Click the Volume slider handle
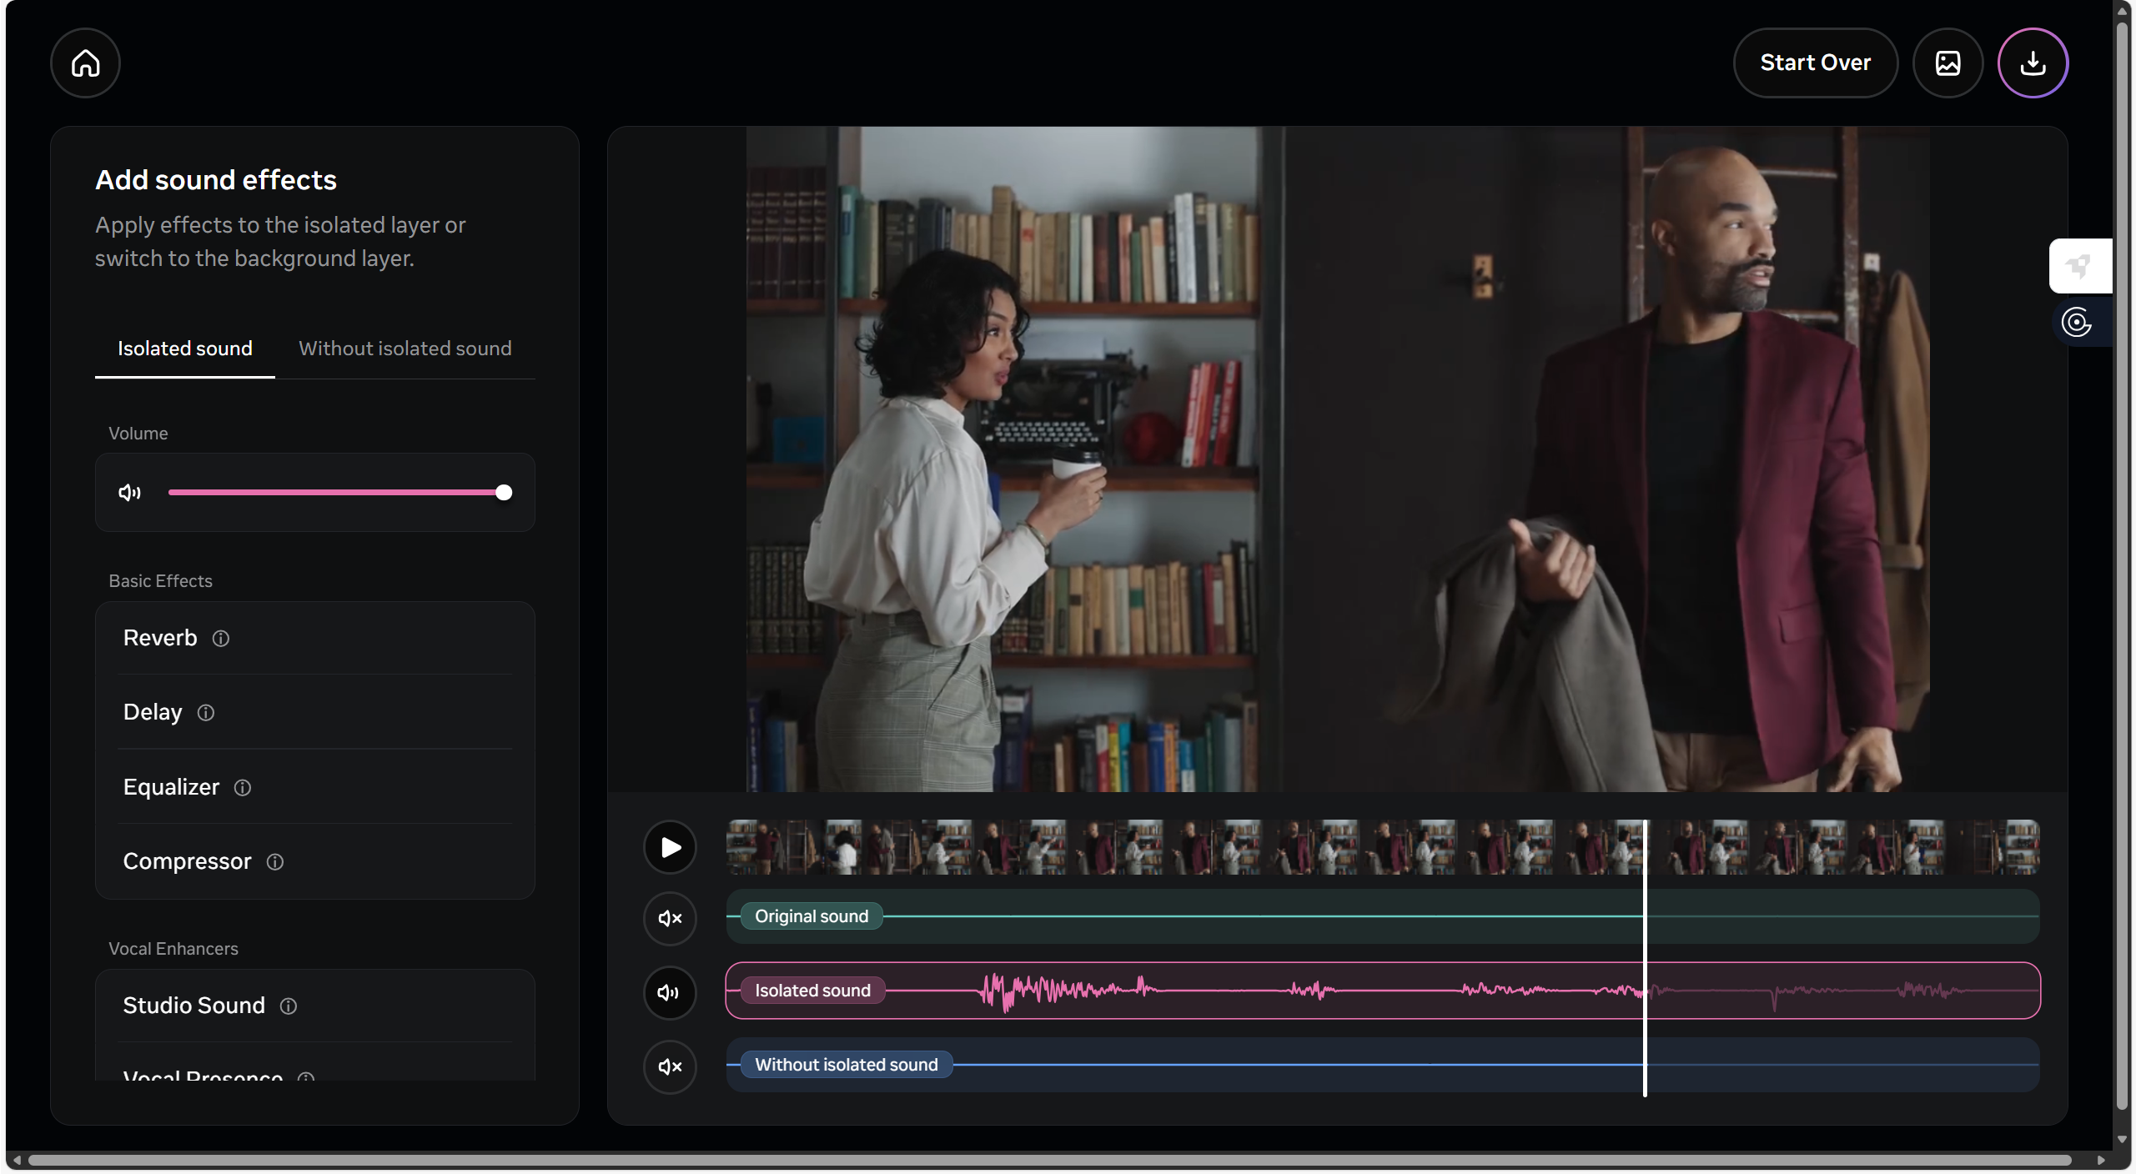2136x1174 pixels. tap(504, 493)
